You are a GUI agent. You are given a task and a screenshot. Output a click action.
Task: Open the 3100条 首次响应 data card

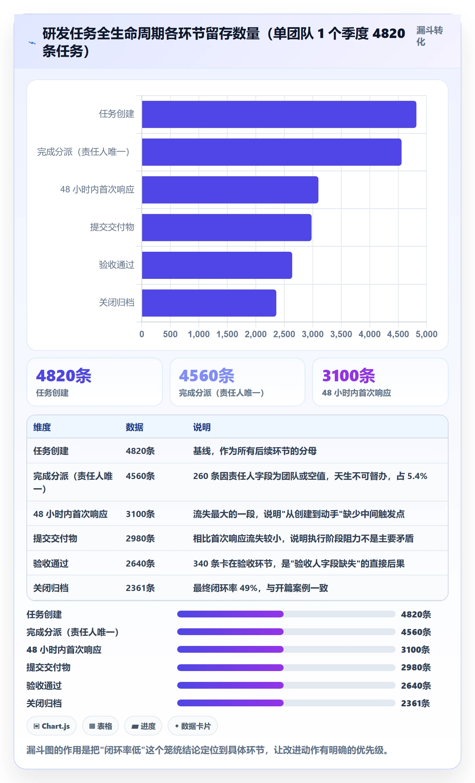coord(380,382)
